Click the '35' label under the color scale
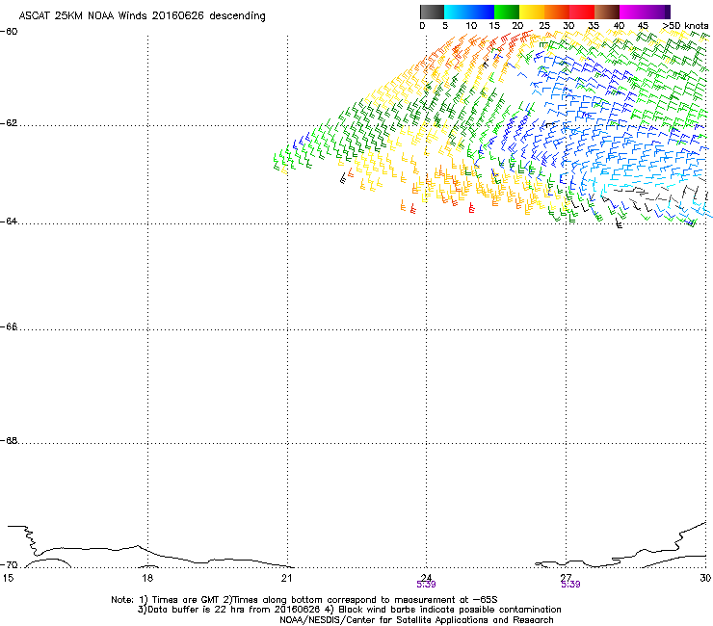The width and height of the screenshot is (713, 626). click(594, 26)
